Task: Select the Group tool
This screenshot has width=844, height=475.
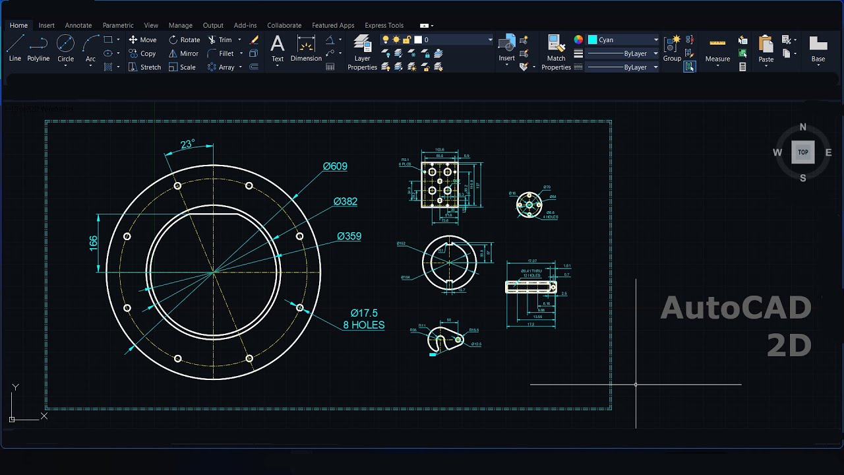Action: (672, 49)
